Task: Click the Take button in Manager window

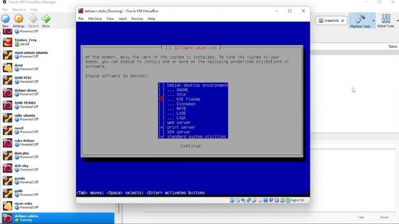Action: pos(360,217)
